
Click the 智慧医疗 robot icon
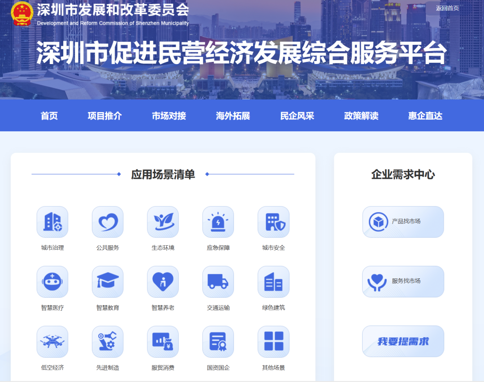53,282
